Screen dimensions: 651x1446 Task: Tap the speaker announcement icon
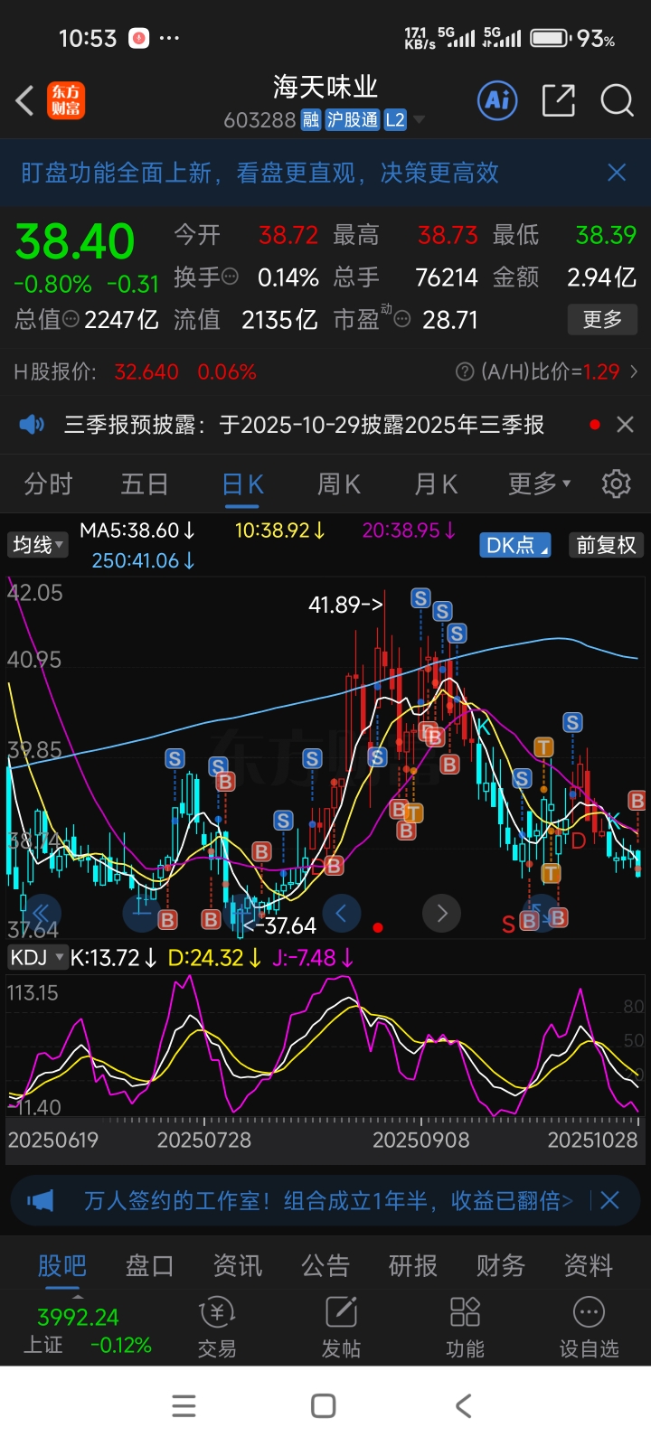click(x=32, y=424)
